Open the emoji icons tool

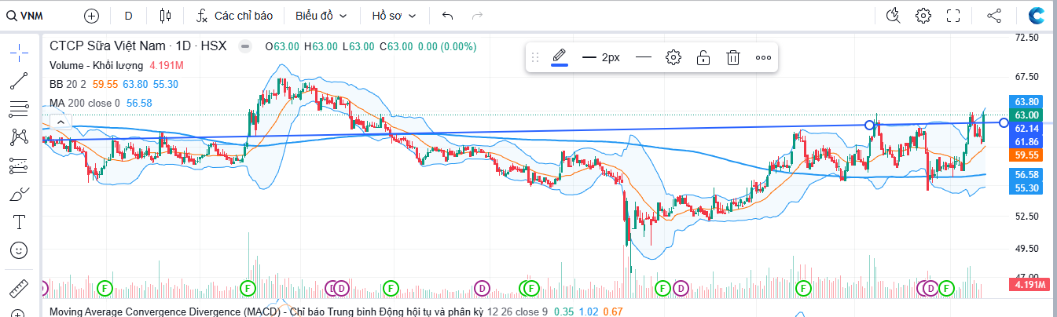pyautogui.click(x=20, y=250)
